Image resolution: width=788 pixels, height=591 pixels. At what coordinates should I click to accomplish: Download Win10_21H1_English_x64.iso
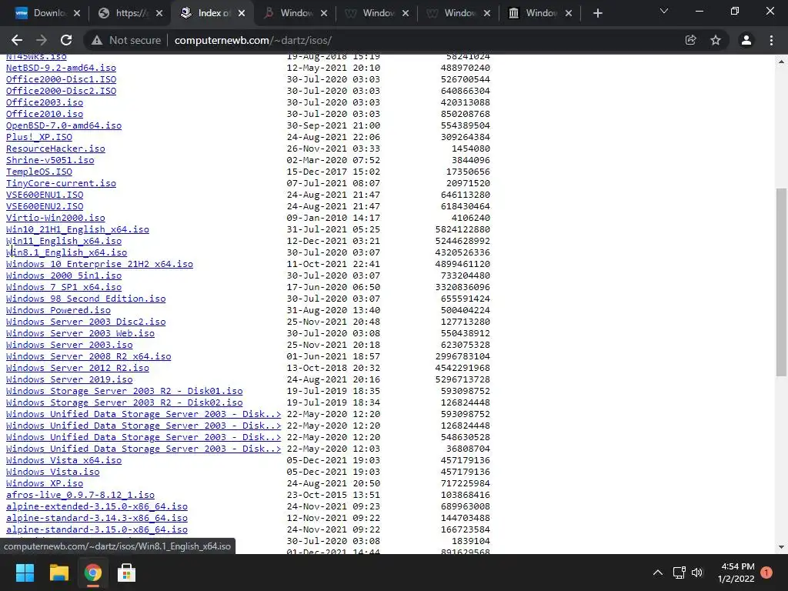pyautogui.click(x=78, y=229)
